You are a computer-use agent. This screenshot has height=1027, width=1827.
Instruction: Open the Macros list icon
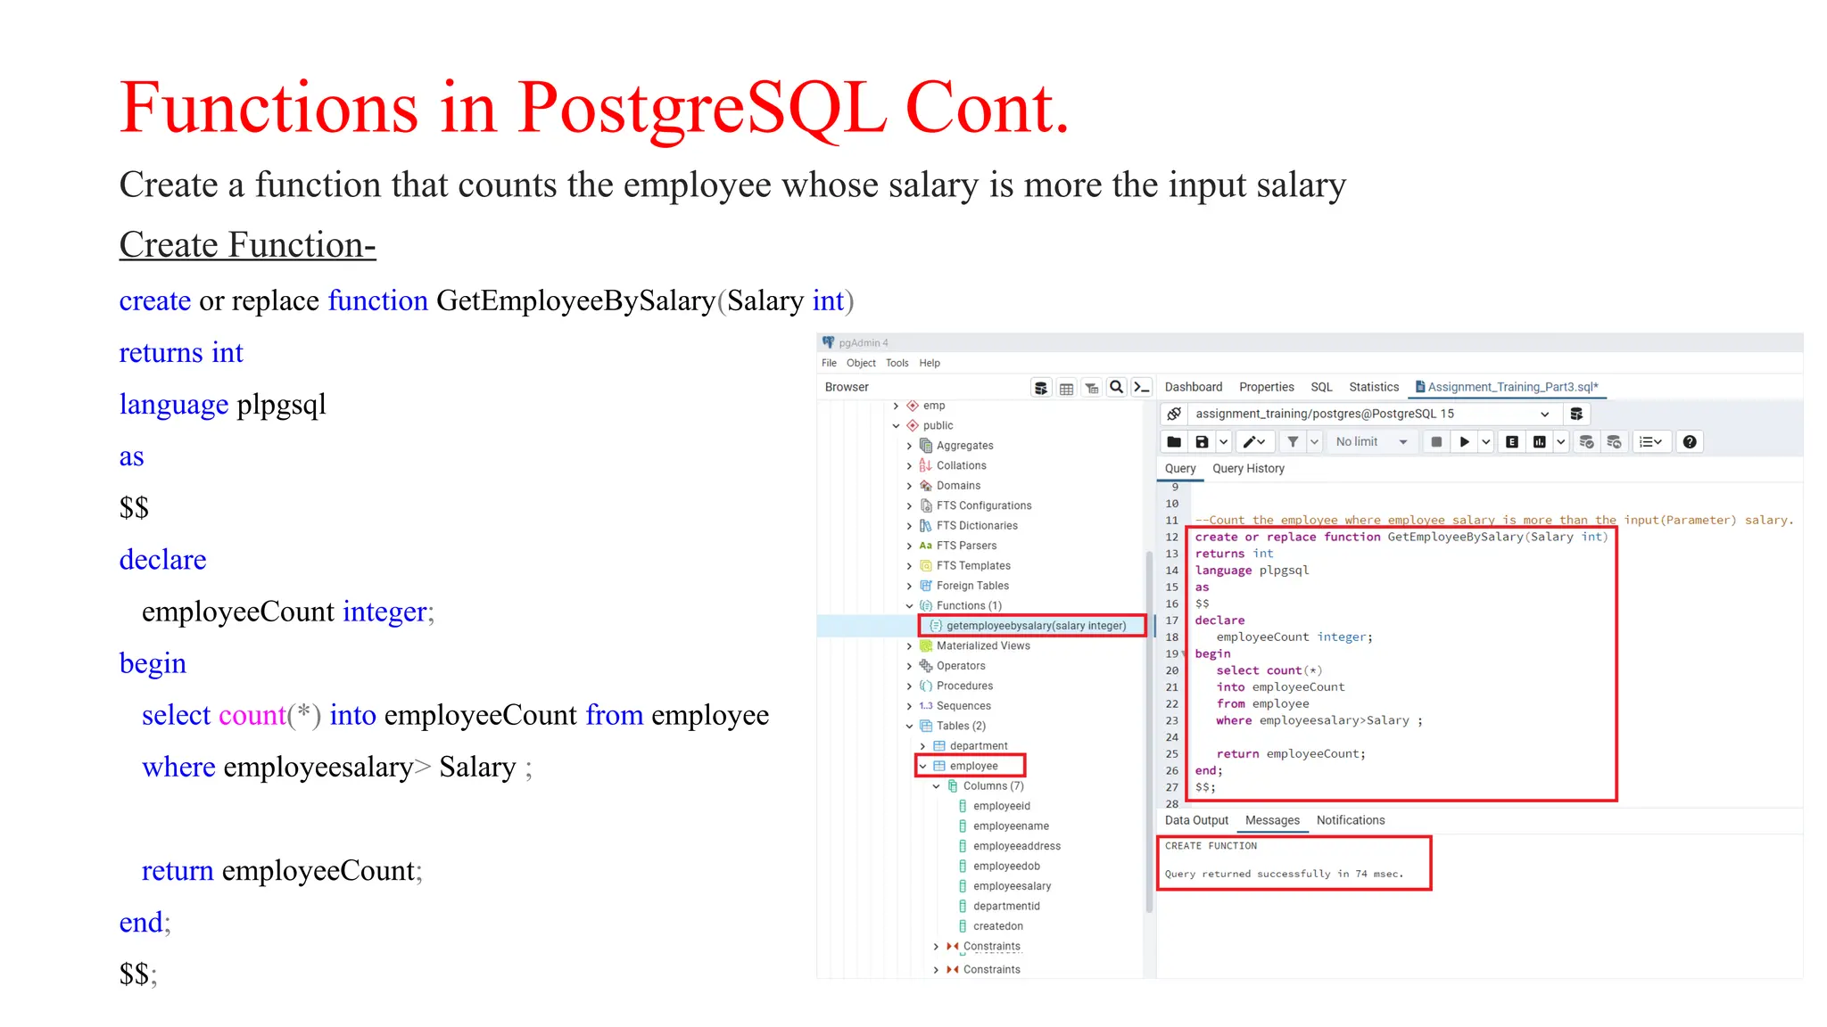[x=1650, y=442]
